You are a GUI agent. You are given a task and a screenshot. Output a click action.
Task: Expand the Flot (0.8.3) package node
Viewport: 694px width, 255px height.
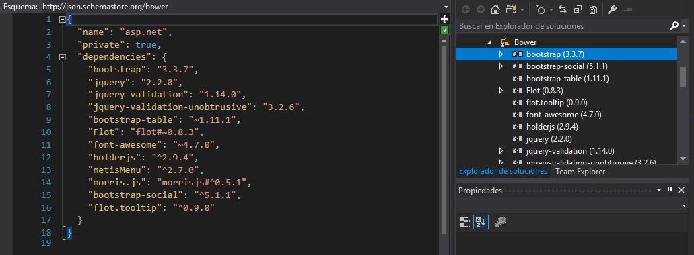click(x=501, y=91)
